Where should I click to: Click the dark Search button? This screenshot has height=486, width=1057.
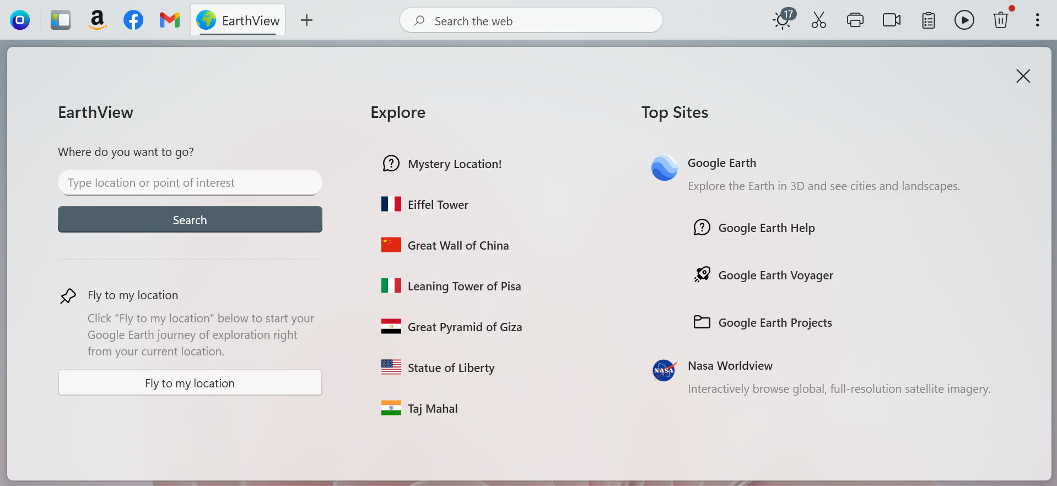pyautogui.click(x=190, y=219)
